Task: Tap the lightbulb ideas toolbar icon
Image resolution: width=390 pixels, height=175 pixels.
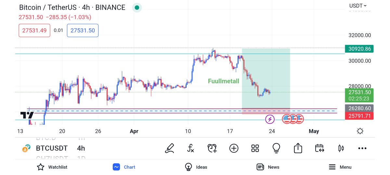Action: tap(276, 148)
